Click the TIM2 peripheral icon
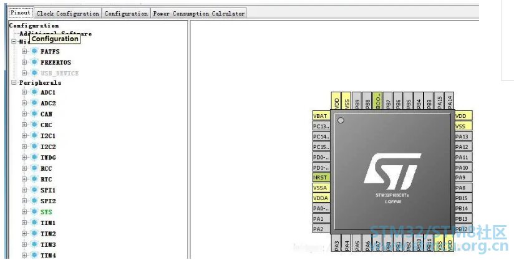 (34, 233)
